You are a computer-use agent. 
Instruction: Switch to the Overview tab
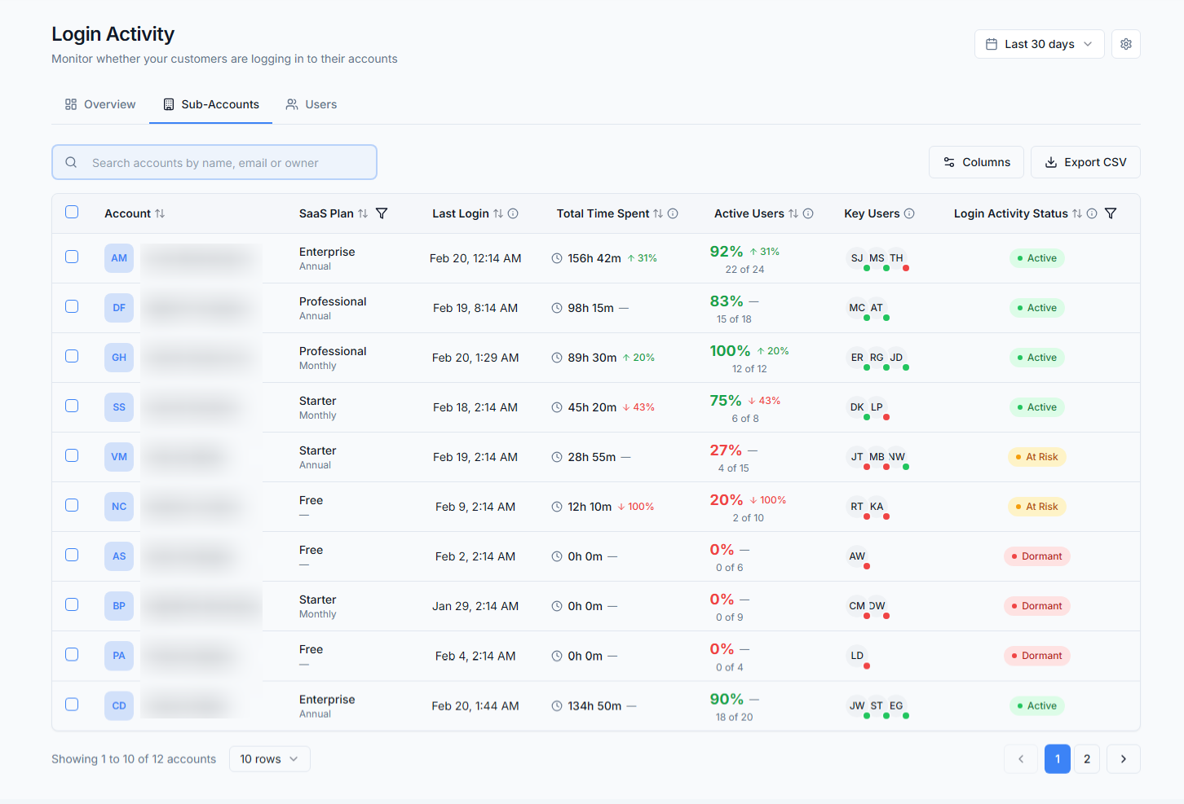(100, 104)
